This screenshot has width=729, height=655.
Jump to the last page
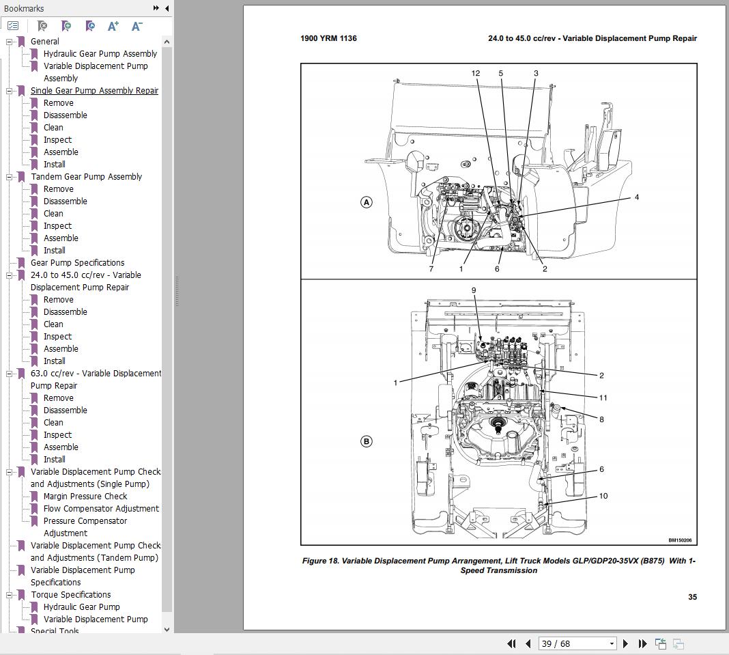coord(642,644)
